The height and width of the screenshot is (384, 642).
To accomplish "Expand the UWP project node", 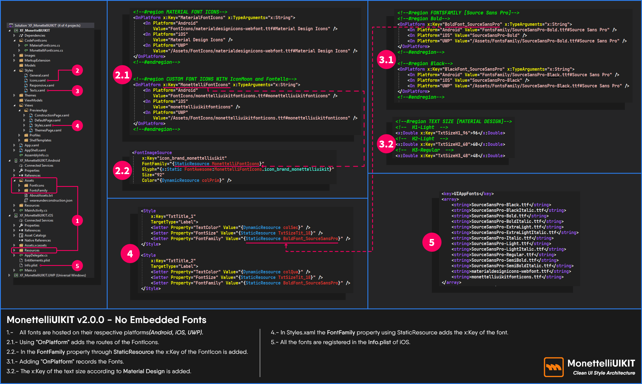I will [x=9, y=275].
